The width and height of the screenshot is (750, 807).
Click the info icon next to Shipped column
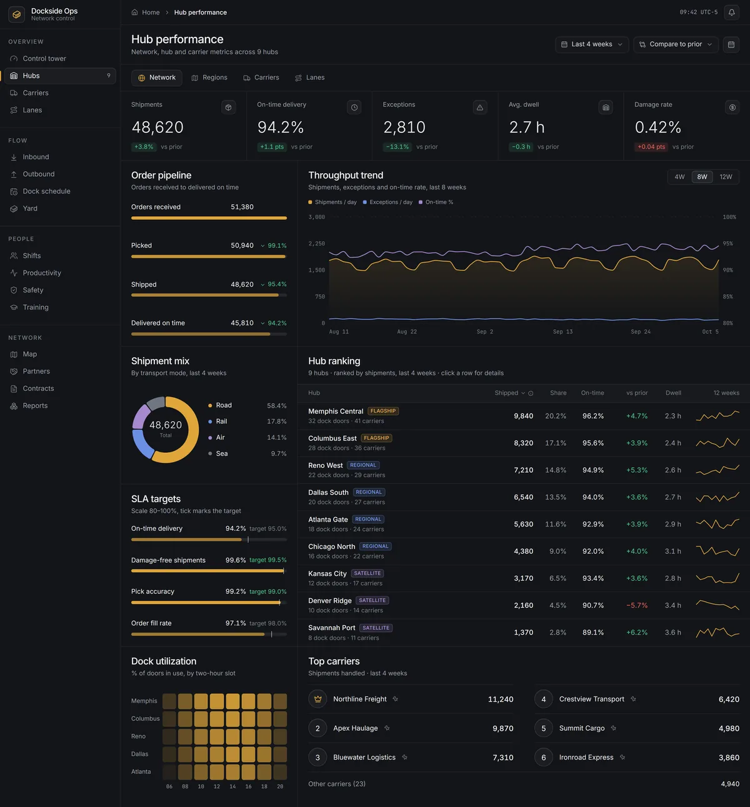point(531,394)
